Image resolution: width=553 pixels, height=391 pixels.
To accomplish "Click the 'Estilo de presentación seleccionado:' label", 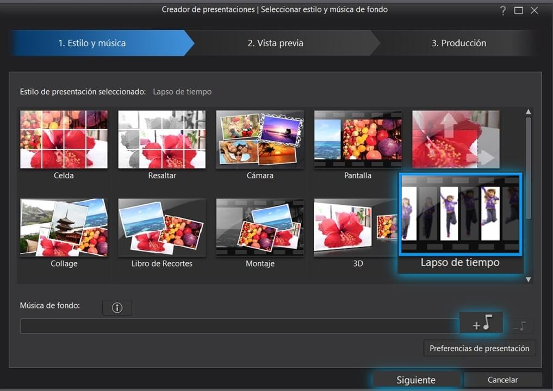I will (x=83, y=92).
